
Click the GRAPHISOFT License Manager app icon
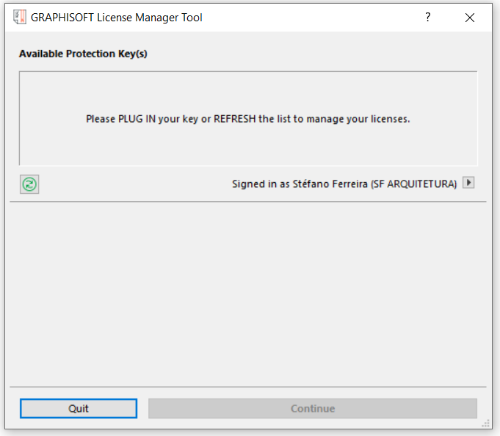[20, 17]
